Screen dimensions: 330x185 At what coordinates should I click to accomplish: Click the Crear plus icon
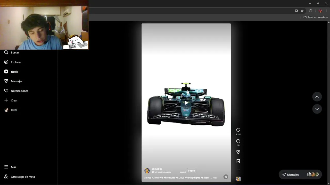pos(6,100)
